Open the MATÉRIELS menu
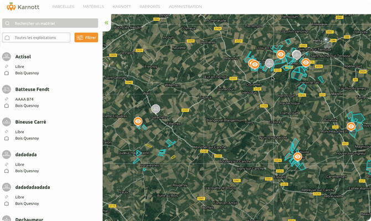 pos(94,7)
